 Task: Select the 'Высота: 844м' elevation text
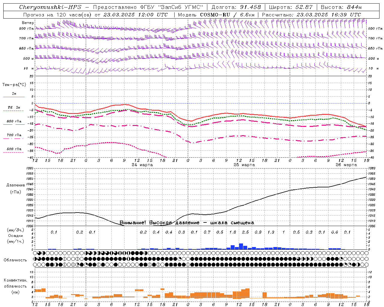(x=341, y=7)
